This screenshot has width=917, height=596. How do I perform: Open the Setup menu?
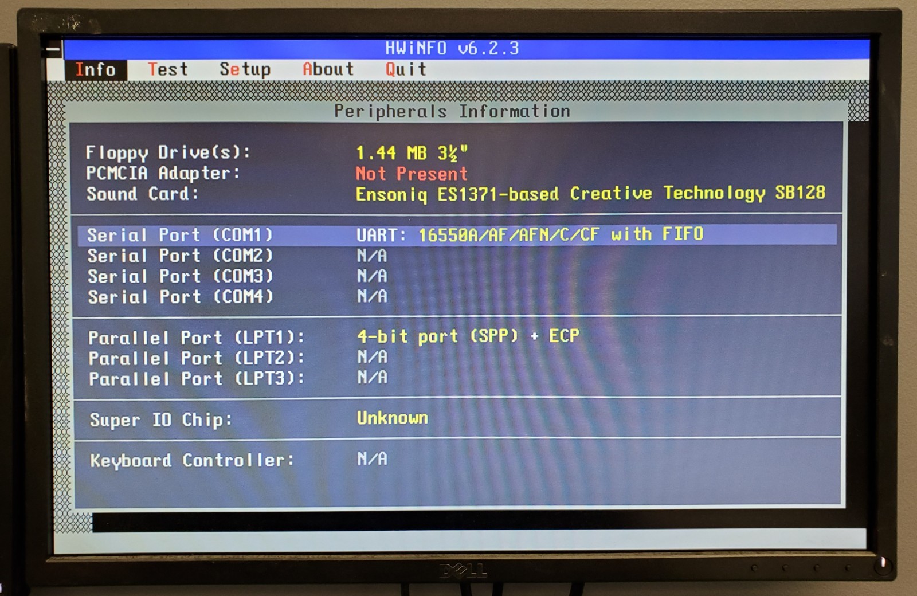point(245,69)
